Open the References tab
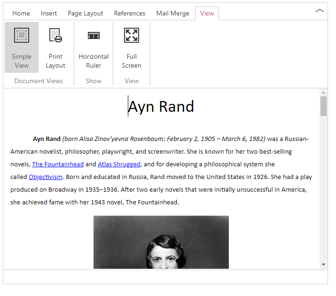Screen dimensions: 336x296 [x=130, y=13]
